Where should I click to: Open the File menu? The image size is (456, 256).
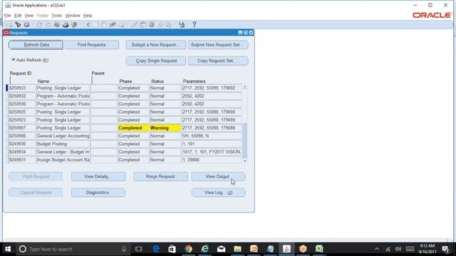[8, 16]
